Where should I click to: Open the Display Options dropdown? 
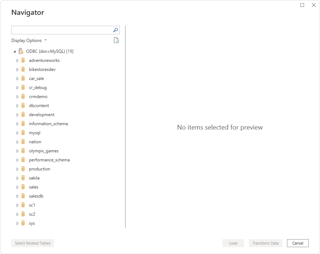pos(29,41)
